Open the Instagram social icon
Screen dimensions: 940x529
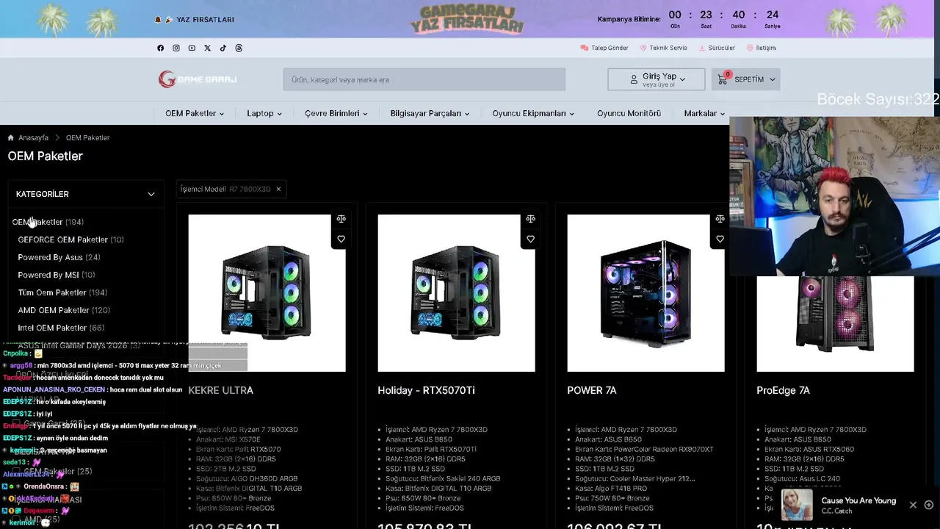[x=176, y=48]
